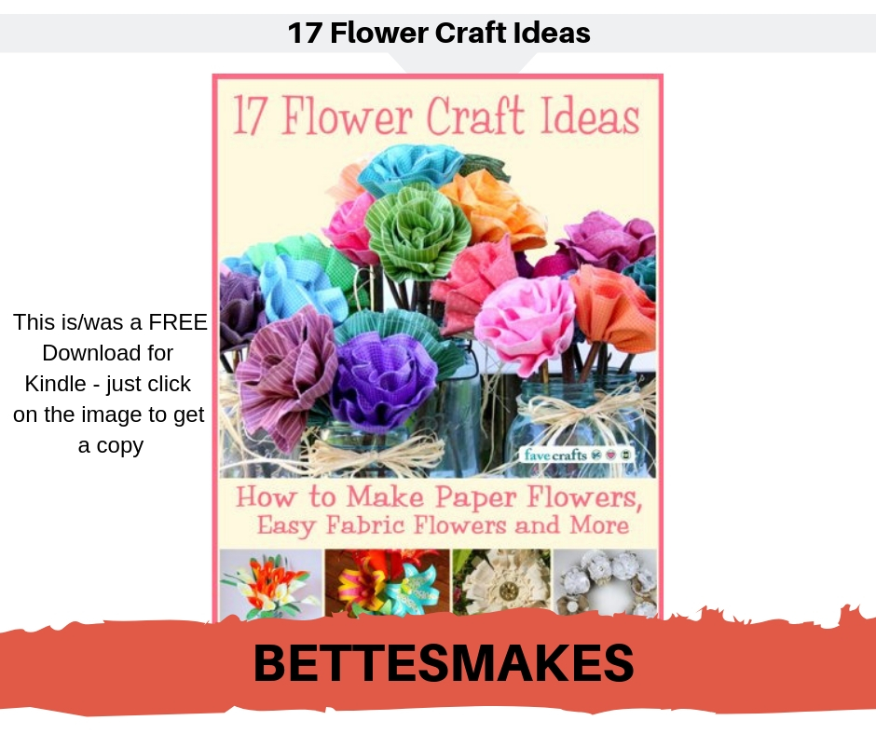Screen dimensions: 876x734
Task: Click the BETTESMAKES brand banner
Action: click(x=444, y=663)
